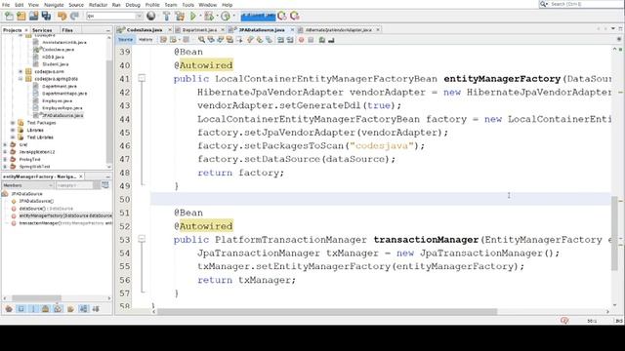Viewport: 625px width, 351px height.
Task: Click the Profile Project clock icon
Action: pyautogui.click(x=226, y=16)
